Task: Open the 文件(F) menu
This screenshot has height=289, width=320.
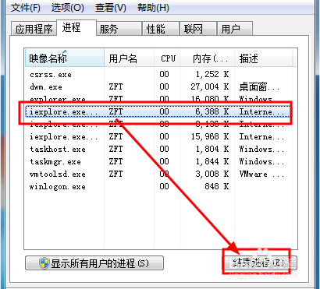Action: click(26, 8)
